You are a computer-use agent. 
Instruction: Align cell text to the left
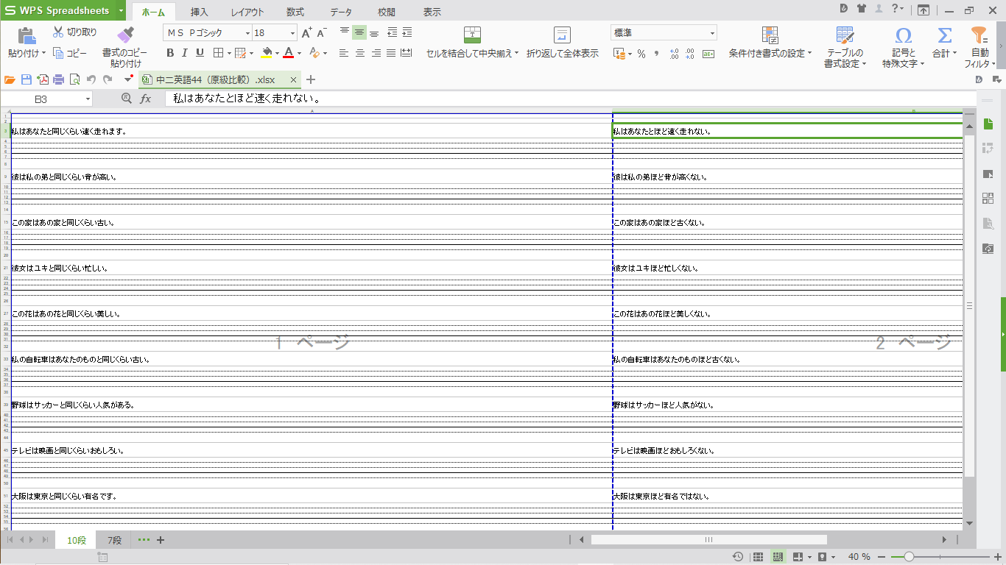(x=344, y=53)
